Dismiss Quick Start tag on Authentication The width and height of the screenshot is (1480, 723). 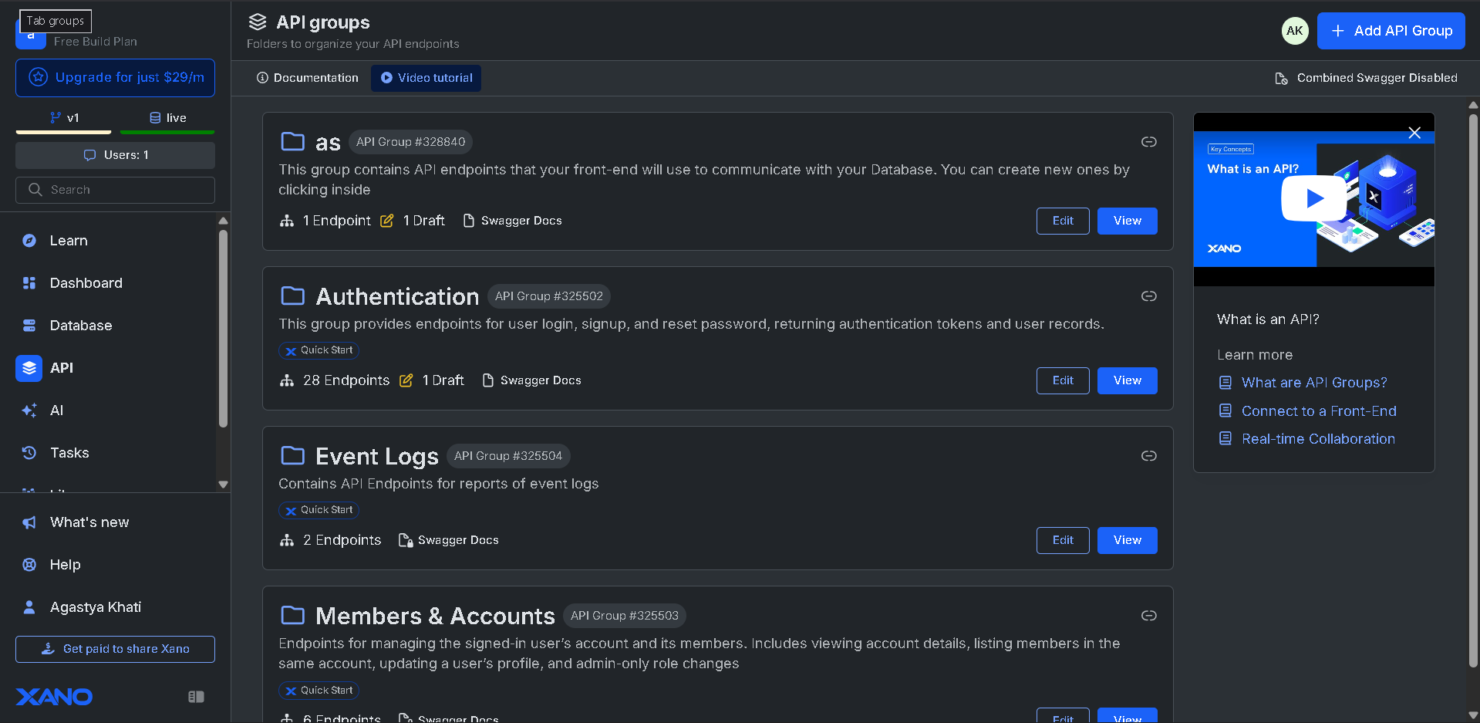[x=291, y=351]
